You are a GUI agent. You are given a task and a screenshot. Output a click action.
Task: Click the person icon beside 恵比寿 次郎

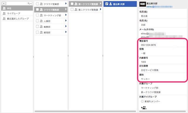click(x=110, y=4)
